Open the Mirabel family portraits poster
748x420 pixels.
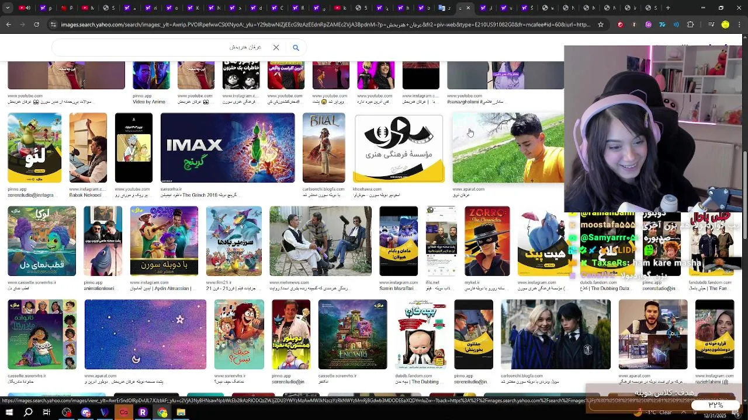41,334
